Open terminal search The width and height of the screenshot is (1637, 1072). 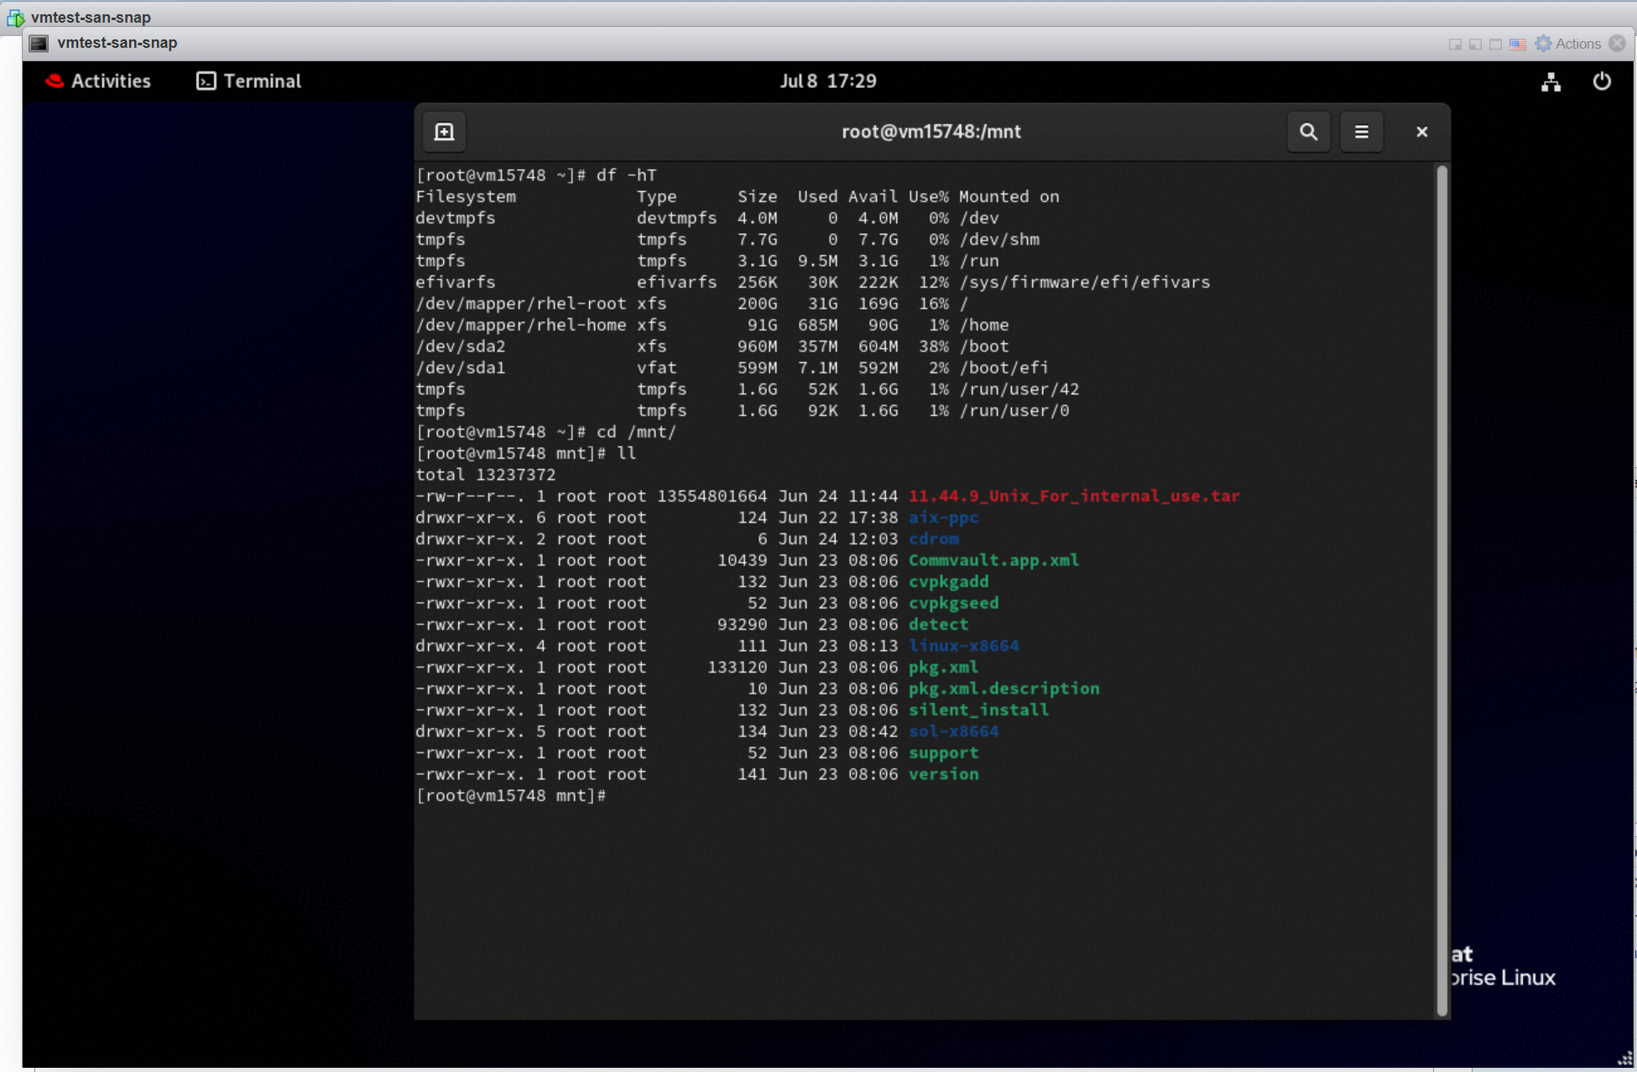pyautogui.click(x=1308, y=132)
